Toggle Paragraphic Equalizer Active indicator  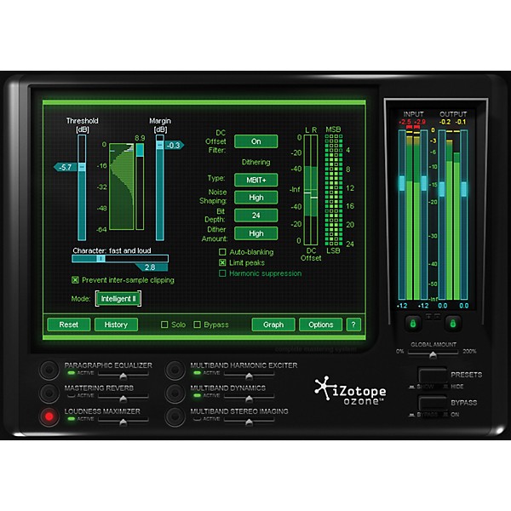[x=71, y=373]
